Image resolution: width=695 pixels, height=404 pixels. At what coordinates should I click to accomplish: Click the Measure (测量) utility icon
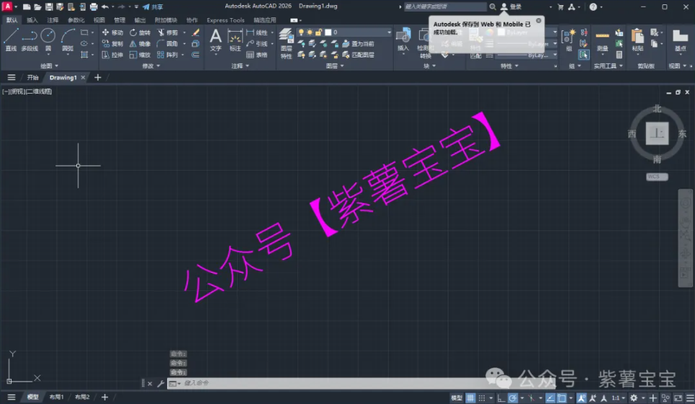[602, 39]
